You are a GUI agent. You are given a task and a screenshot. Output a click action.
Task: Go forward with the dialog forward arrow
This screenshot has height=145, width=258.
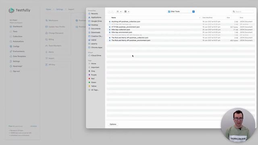tap(113, 12)
